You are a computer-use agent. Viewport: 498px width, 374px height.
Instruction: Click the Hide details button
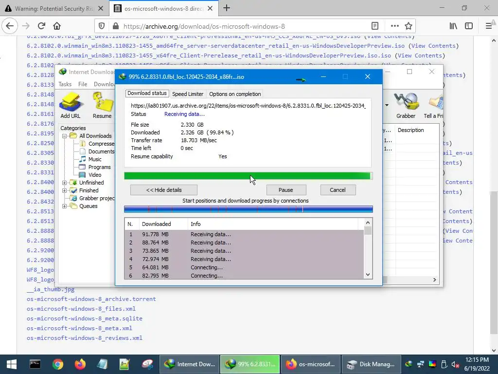tap(164, 190)
